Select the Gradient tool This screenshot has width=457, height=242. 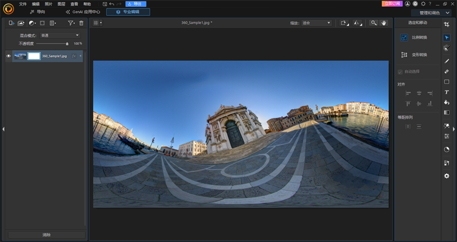click(x=447, y=113)
